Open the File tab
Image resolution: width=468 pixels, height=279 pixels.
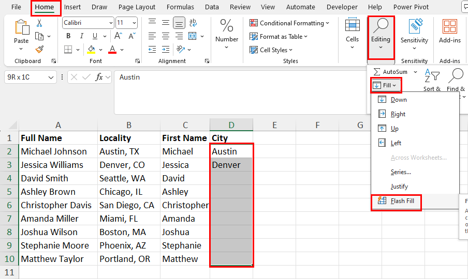[16, 7]
